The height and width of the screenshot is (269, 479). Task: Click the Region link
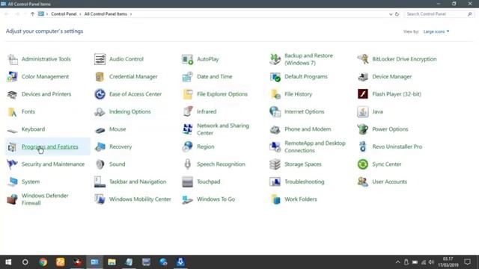[206, 146]
